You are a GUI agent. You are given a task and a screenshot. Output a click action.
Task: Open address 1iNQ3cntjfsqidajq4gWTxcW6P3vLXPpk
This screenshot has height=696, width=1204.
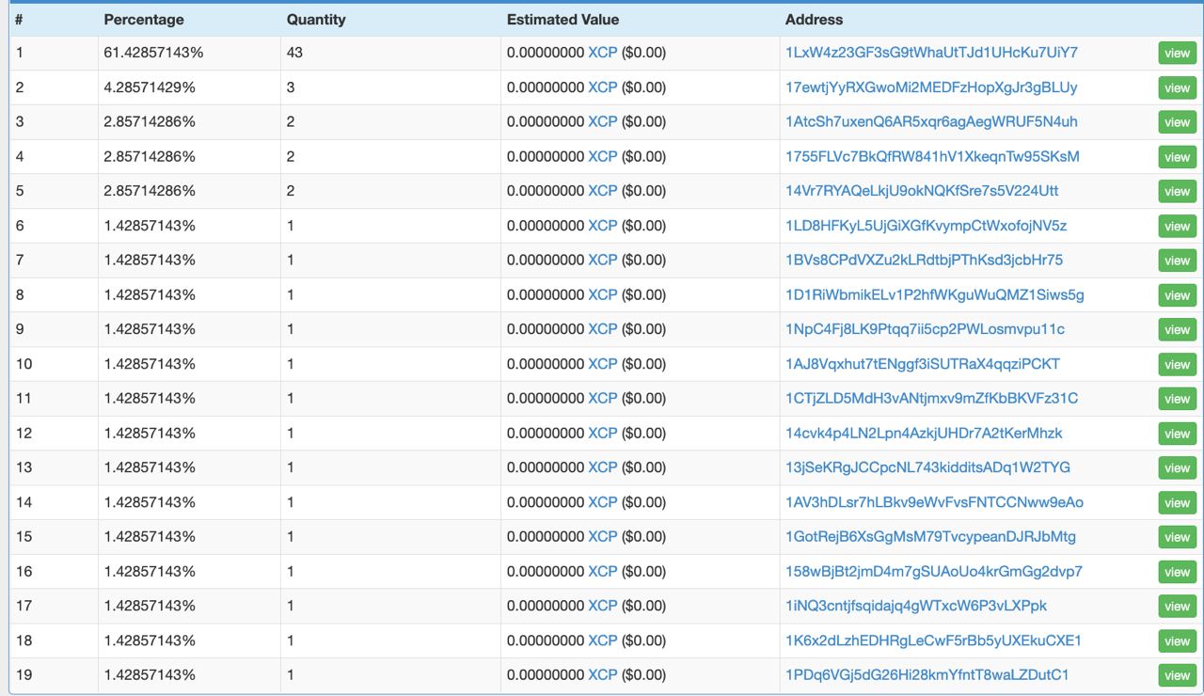(916, 606)
